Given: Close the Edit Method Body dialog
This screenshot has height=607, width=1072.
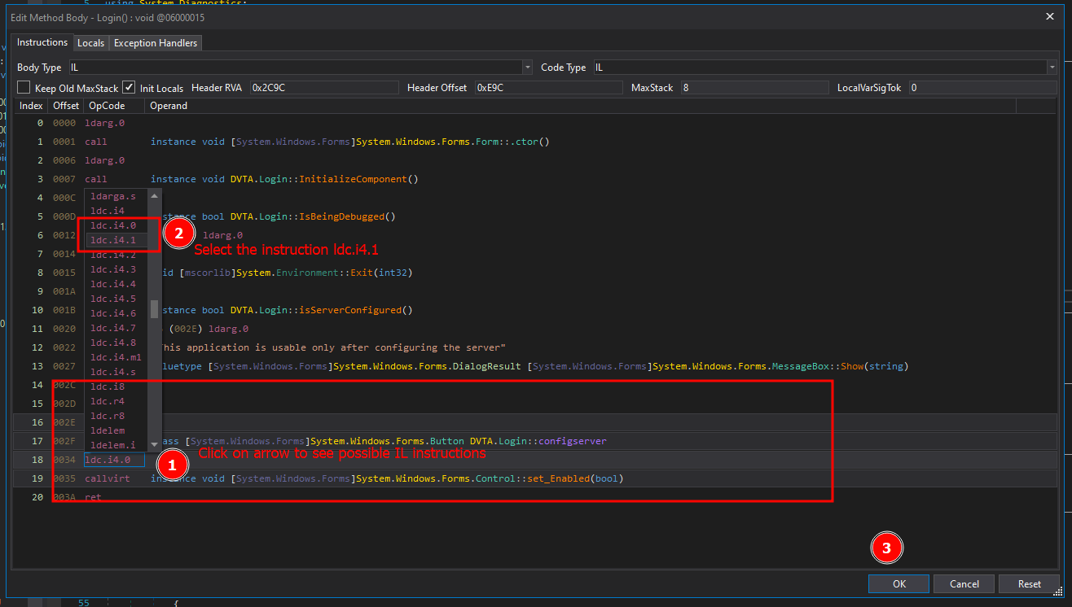Looking at the screenshot, I should point(1048,16).
